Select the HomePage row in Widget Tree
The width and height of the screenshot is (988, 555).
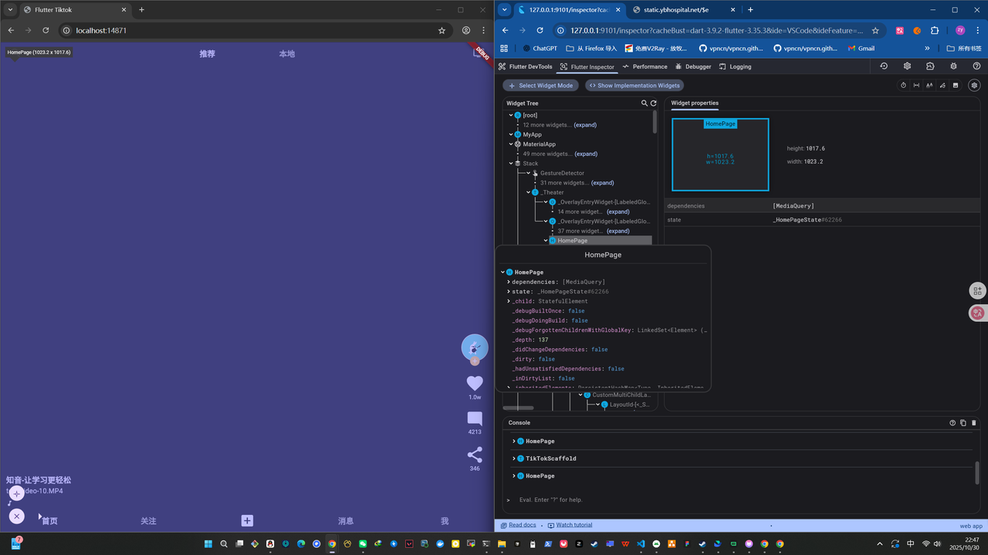tap(600, 241)
